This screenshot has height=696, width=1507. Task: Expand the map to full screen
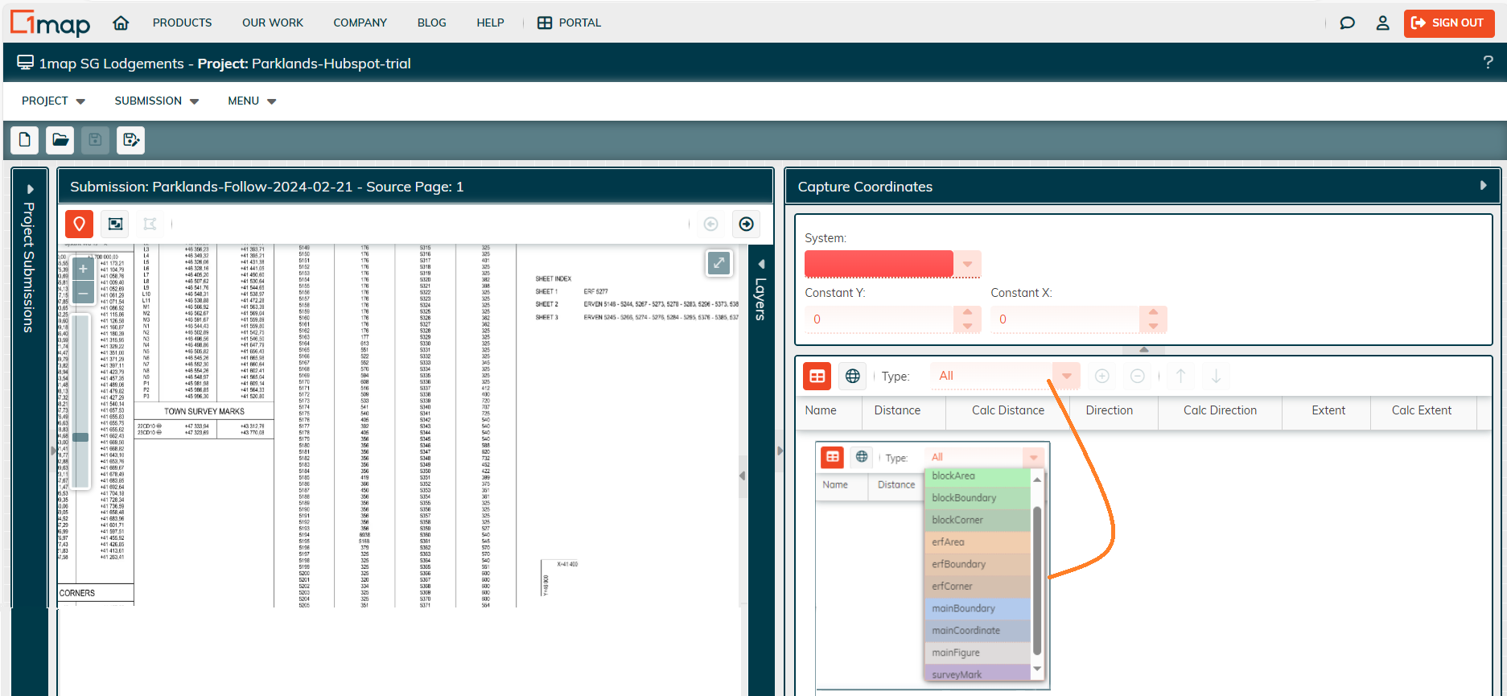719,262
